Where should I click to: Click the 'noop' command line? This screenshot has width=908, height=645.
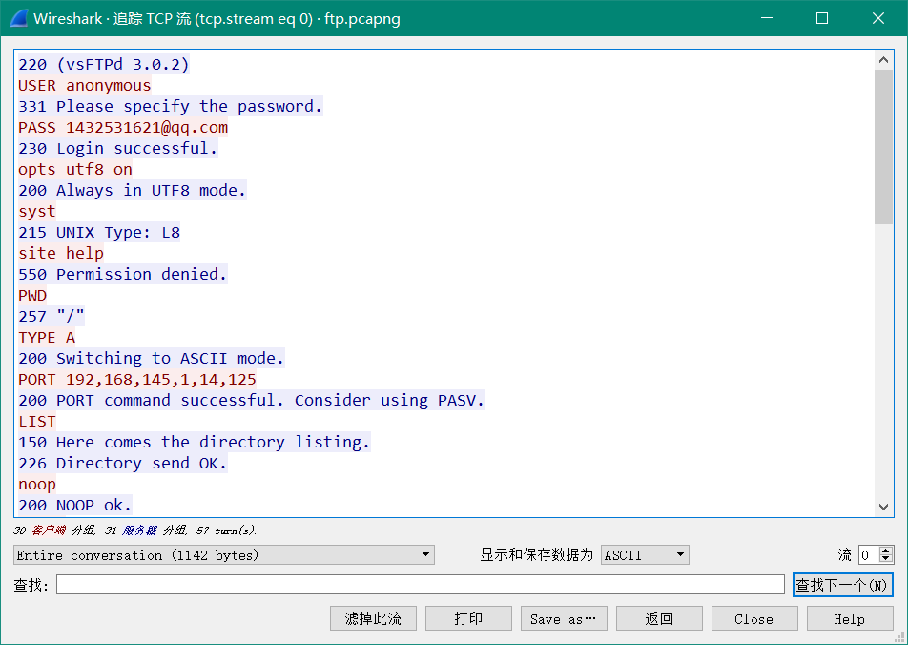(x=37, y=485)
